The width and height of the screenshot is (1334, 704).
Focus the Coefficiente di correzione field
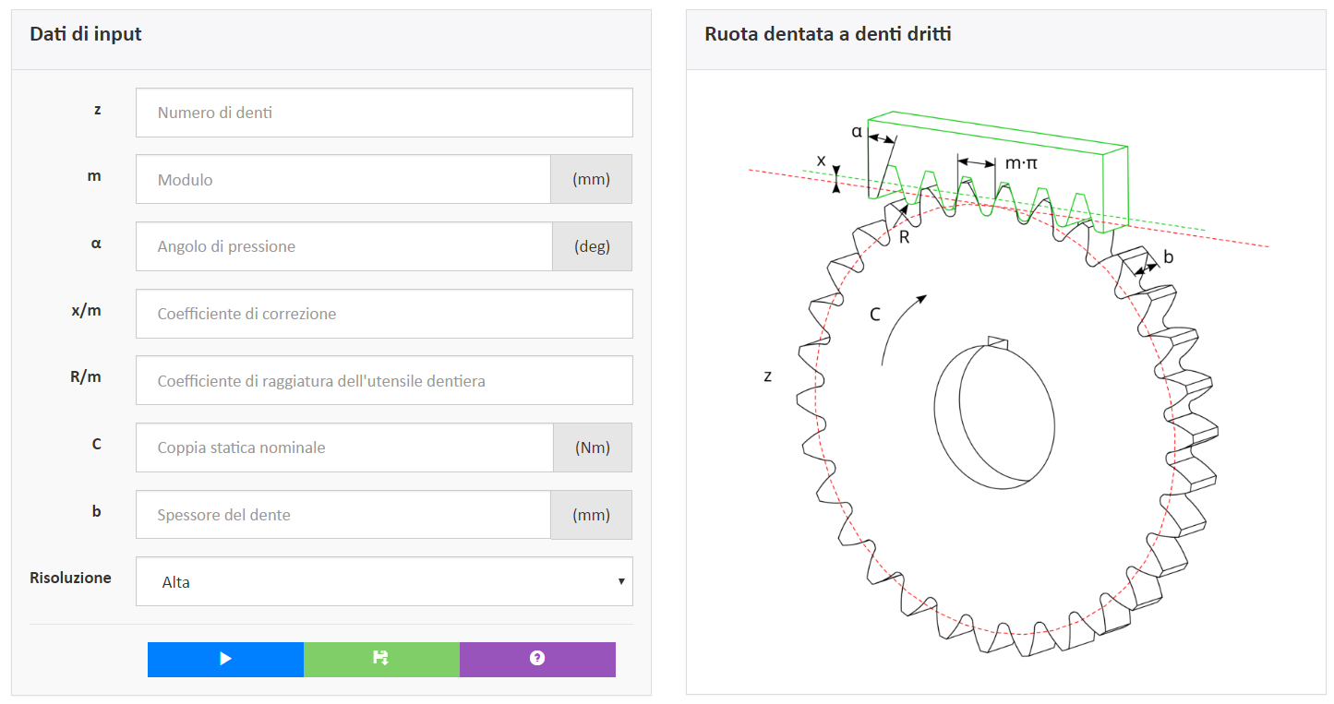tap(384, 314)
